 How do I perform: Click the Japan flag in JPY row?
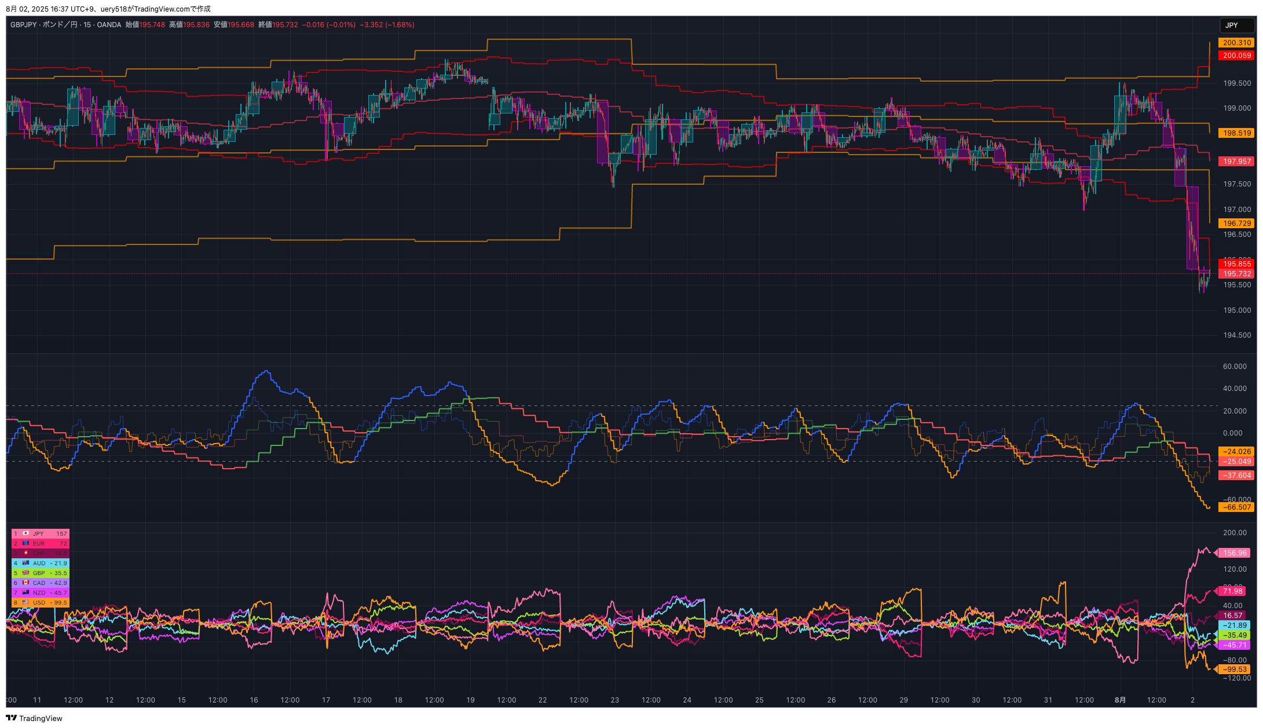click(x=25, y=533)
